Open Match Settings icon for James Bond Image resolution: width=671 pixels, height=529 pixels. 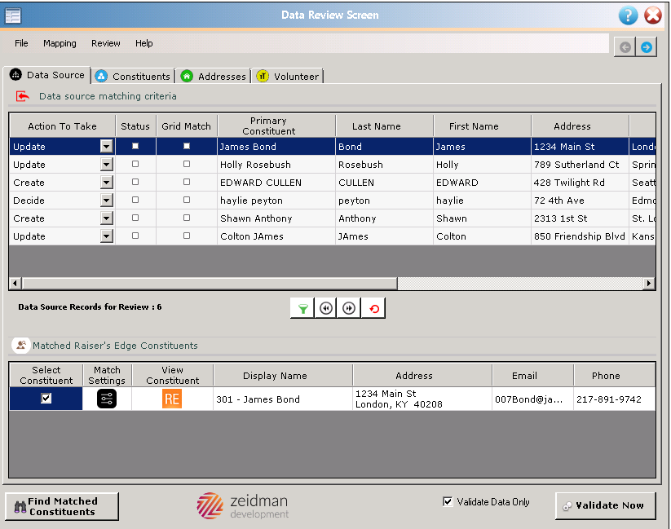(x=107, y=399)
